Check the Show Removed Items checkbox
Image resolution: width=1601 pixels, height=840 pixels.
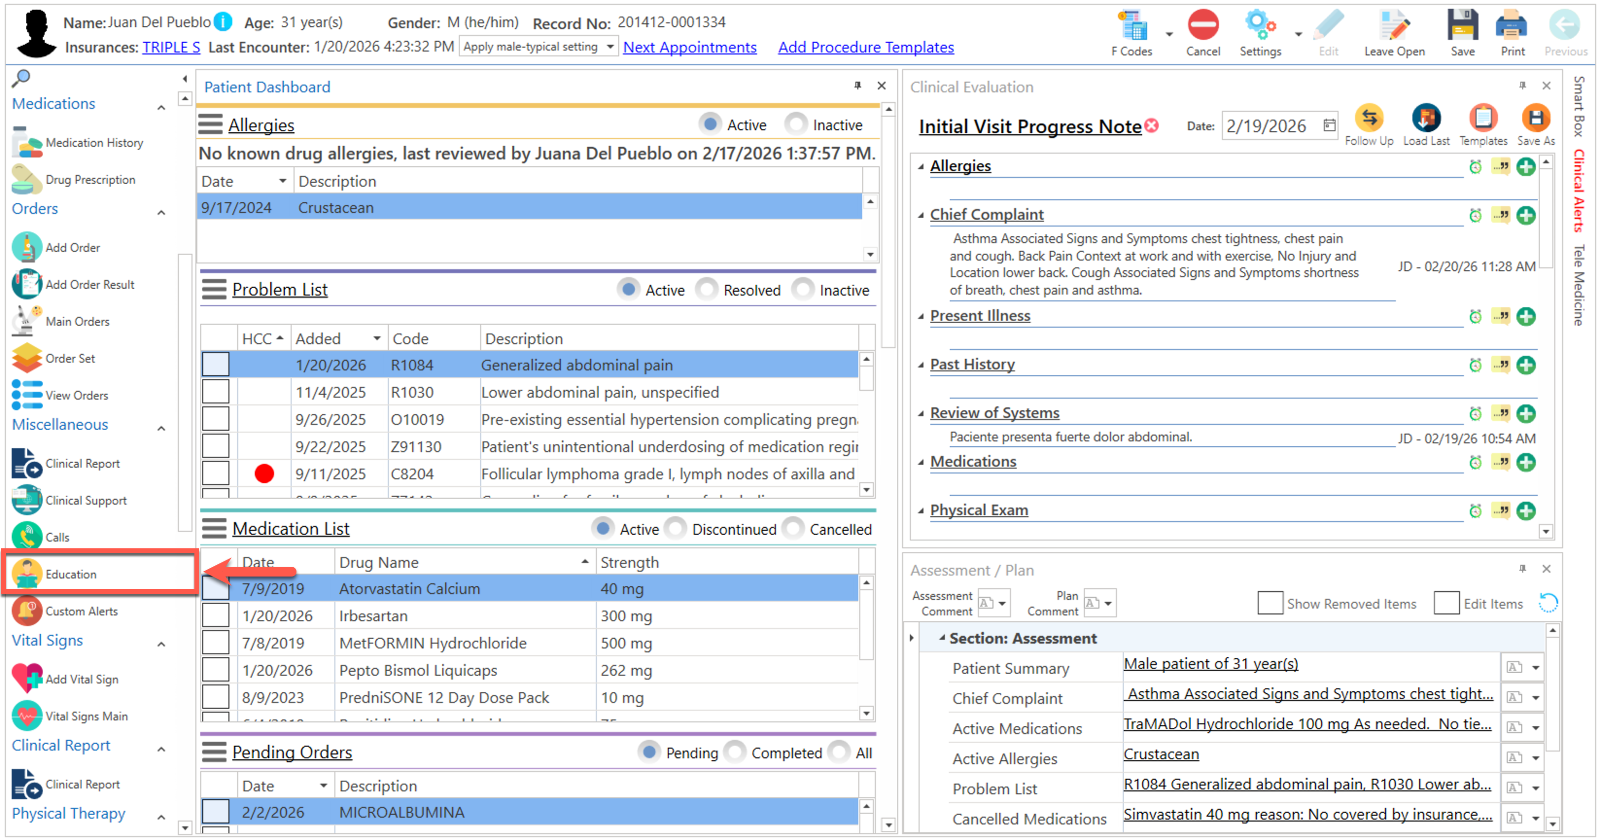[x=1270, y=603]
